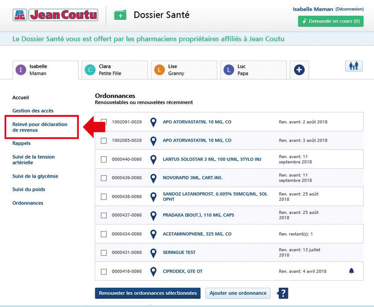
Task: Click location pin beside Acetaminophene
Action: [153, 234]
